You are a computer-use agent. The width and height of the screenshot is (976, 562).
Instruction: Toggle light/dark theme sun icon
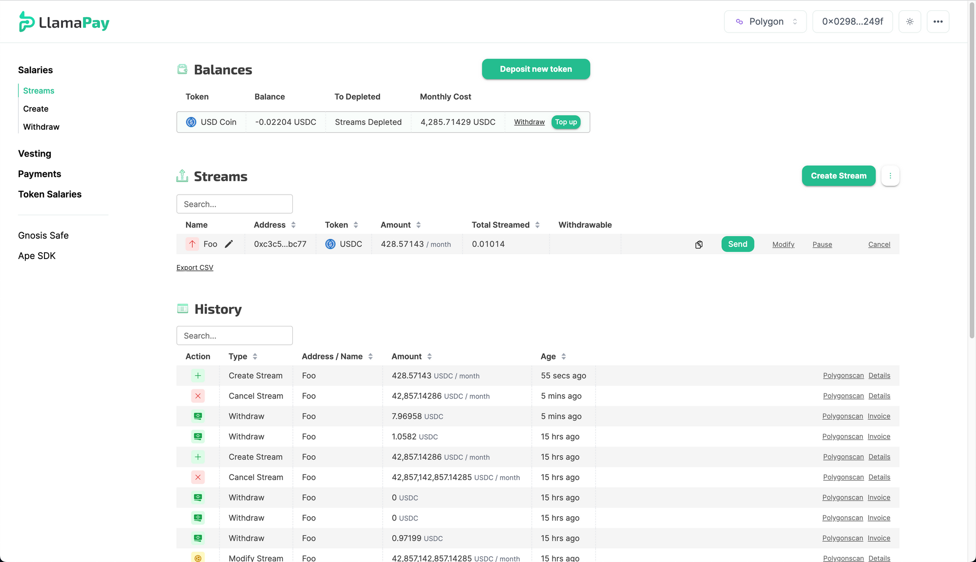[910, 21]
